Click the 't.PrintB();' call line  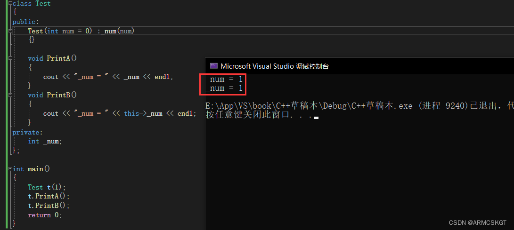[x=49, y=206]
